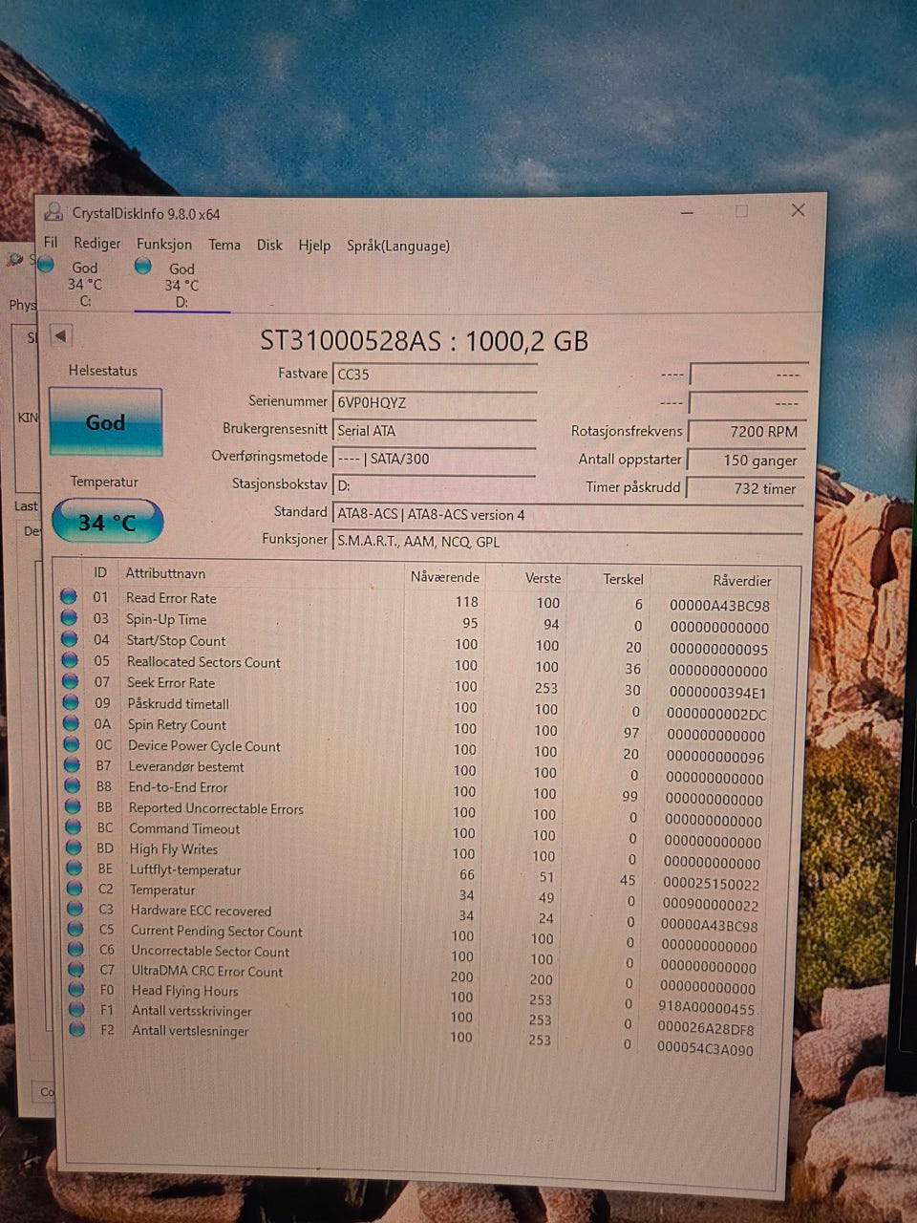
Task: Click the status orb for Command Timeout
Action: point(74,826)
